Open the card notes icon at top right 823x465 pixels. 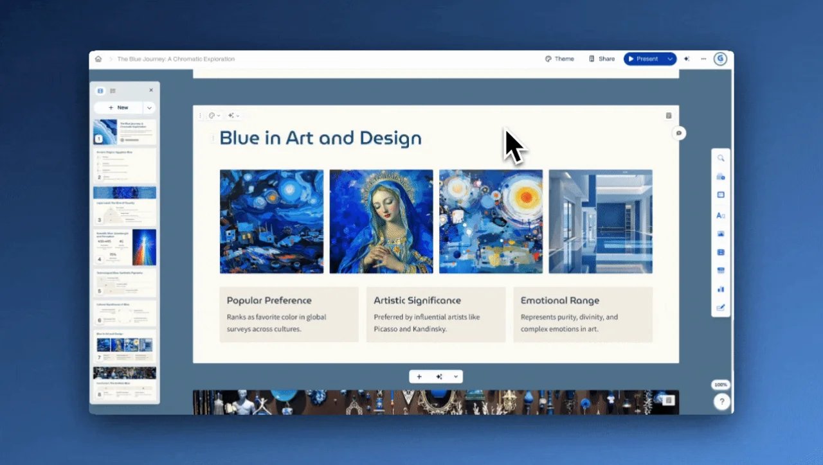[668, 116]
